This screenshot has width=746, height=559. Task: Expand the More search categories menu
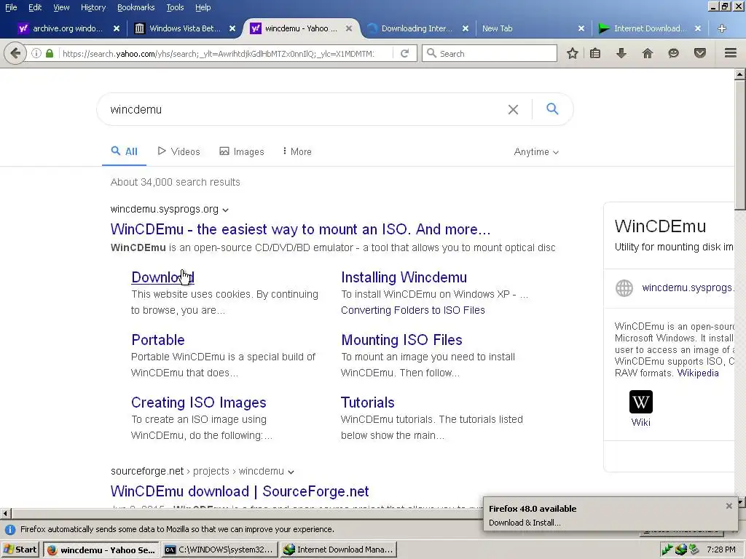click(x=297, y=151)
